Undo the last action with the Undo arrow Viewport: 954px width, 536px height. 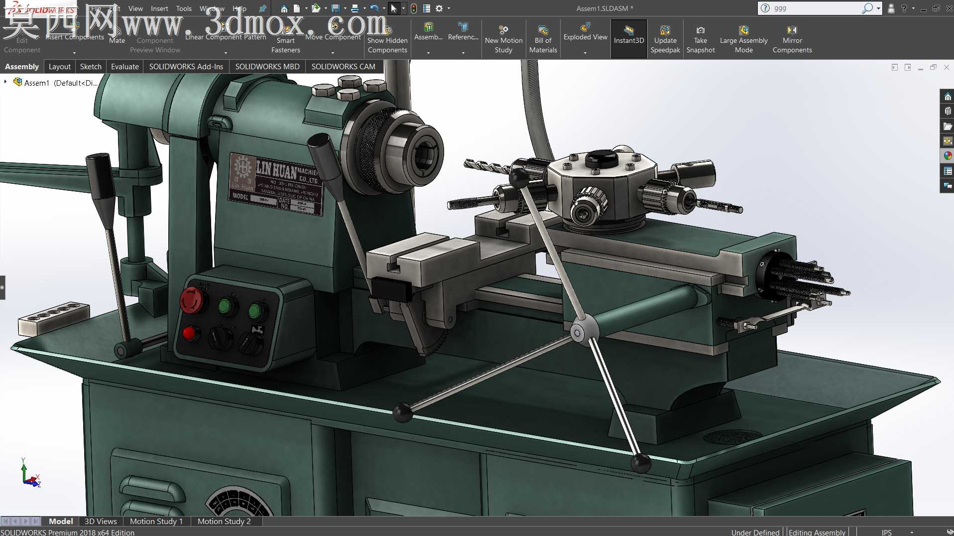point(374,8)
